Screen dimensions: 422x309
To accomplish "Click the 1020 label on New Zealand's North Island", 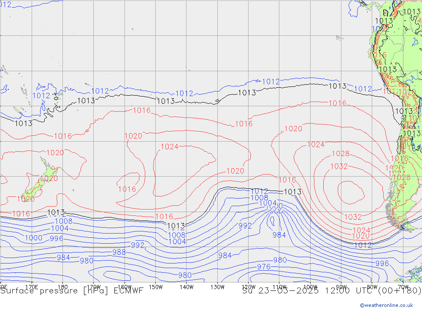I will (49, 178).
